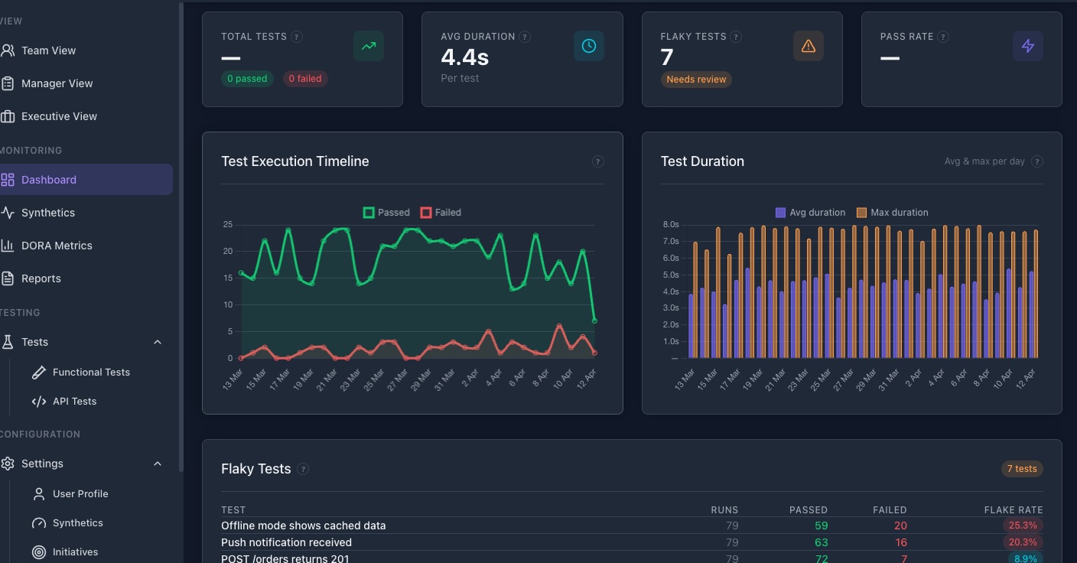Image resolution: width=1077 pixels, height=563 pixels.
Task: Click the warning icon on Flaky Tests card
Action: tap(809, 45)
